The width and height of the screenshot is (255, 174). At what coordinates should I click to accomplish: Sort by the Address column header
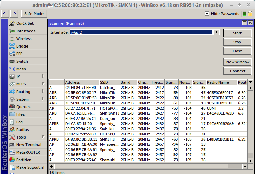click(82, 82)
